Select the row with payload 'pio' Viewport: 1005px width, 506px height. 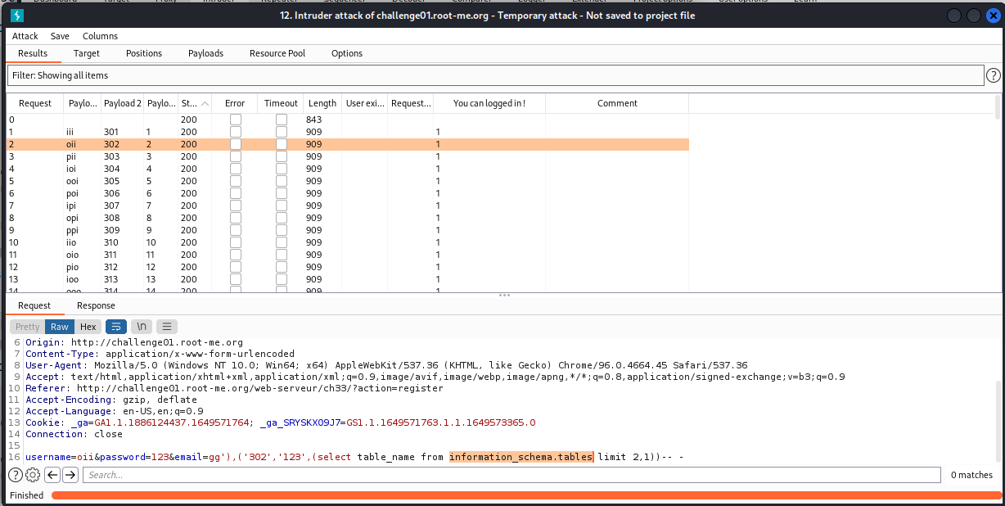tap(348, 267)
